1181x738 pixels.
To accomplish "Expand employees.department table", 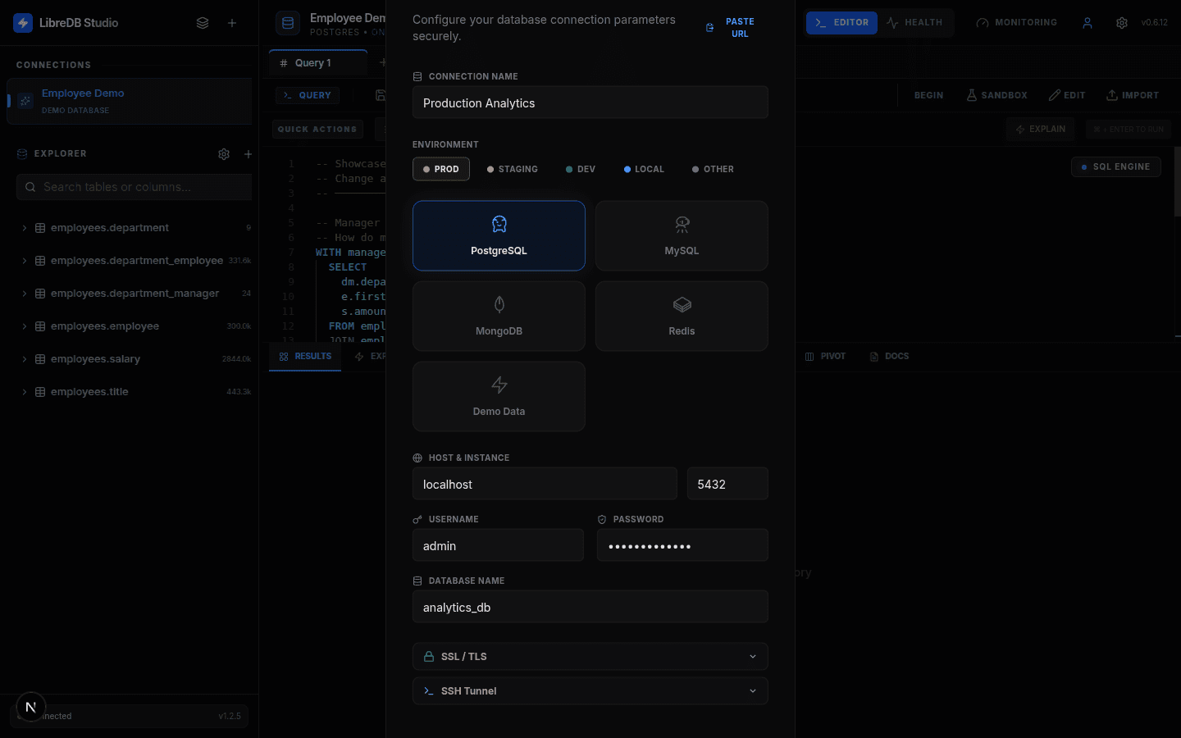I will (x=25, y=228).
